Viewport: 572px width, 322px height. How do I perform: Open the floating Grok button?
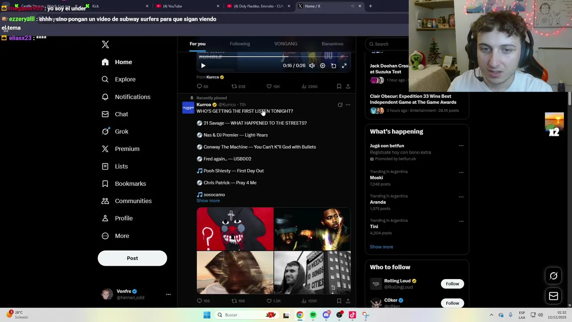pyautogui.click(x=553, y=276)
